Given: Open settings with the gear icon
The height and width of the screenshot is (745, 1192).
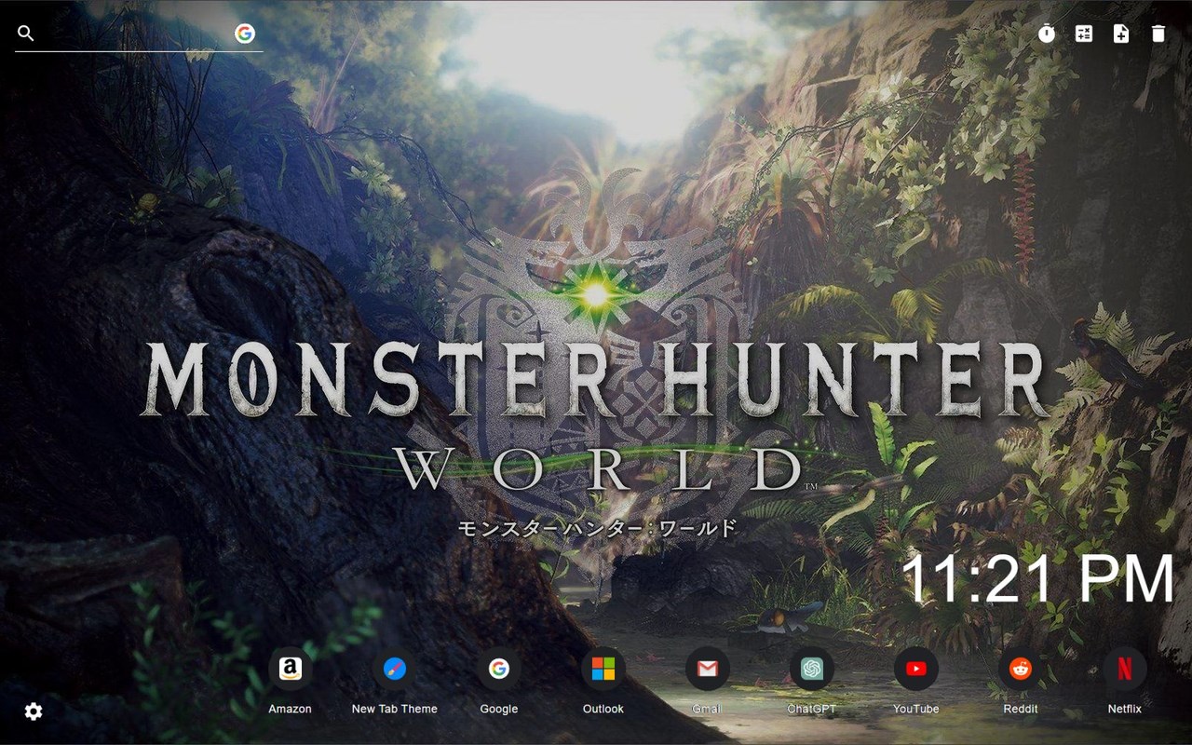Looking at the screenshot, I should click(x=34, y=711).
